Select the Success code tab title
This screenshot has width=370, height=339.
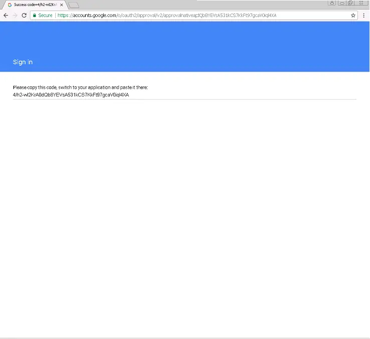[35, 5]
